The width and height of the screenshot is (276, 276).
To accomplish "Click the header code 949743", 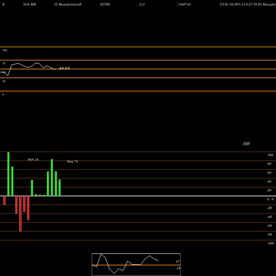I will pyautogui.click(x=184, y=4).
